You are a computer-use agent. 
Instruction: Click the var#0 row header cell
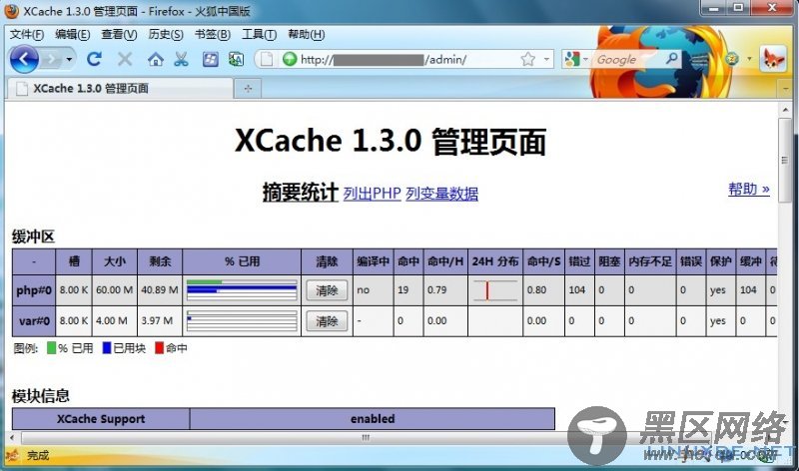pos(34,321)
